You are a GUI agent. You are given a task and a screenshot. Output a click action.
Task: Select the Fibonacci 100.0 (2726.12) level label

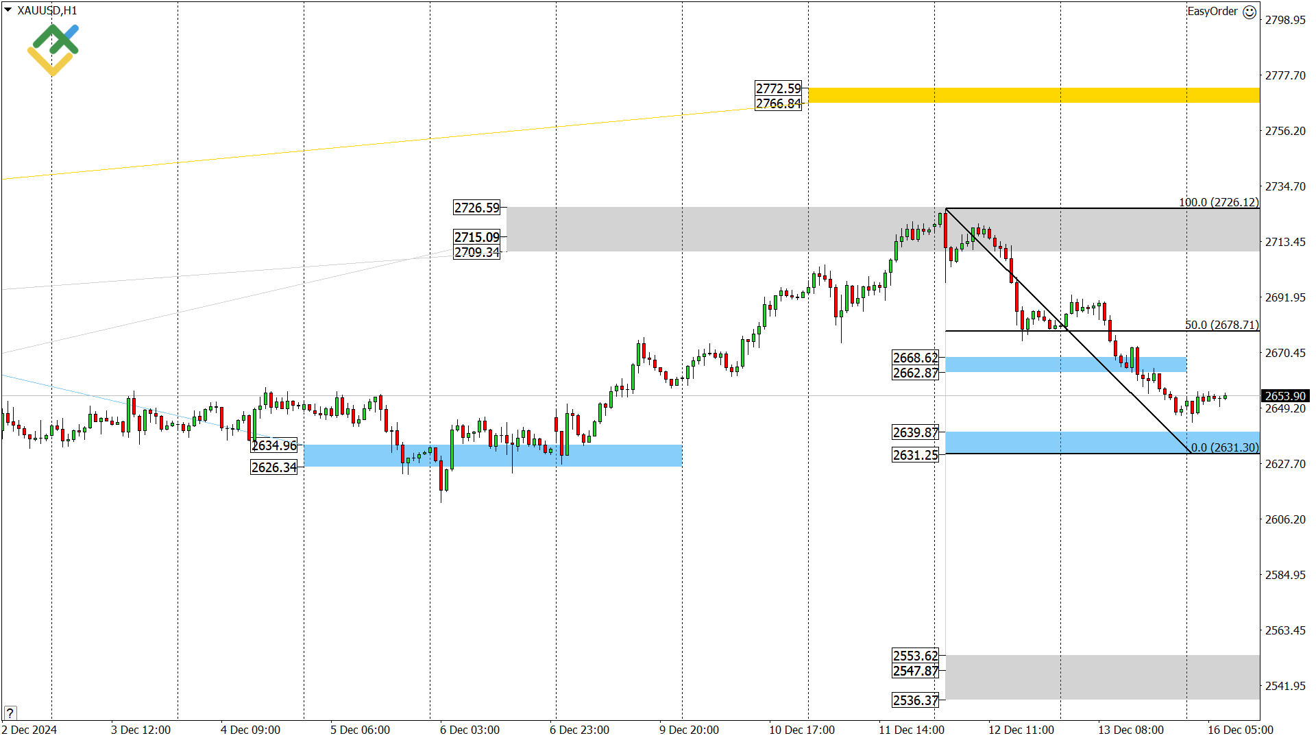pyautogui.click(x=1219, y=202)
